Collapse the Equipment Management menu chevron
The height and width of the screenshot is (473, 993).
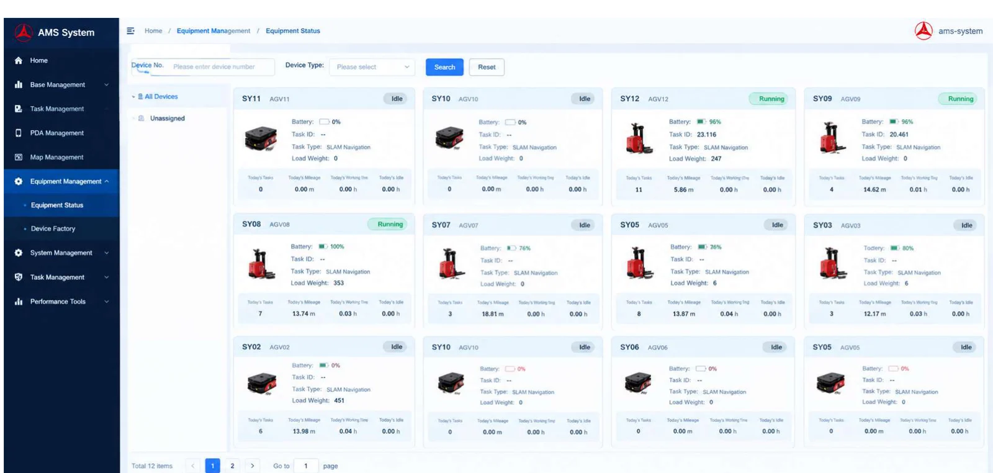[107, 181]
